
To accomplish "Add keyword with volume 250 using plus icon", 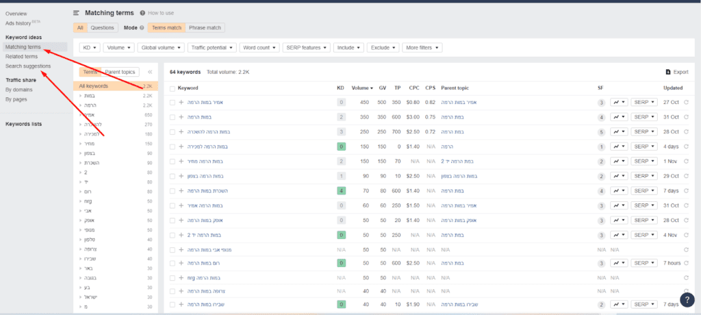I will pos(181,132).
